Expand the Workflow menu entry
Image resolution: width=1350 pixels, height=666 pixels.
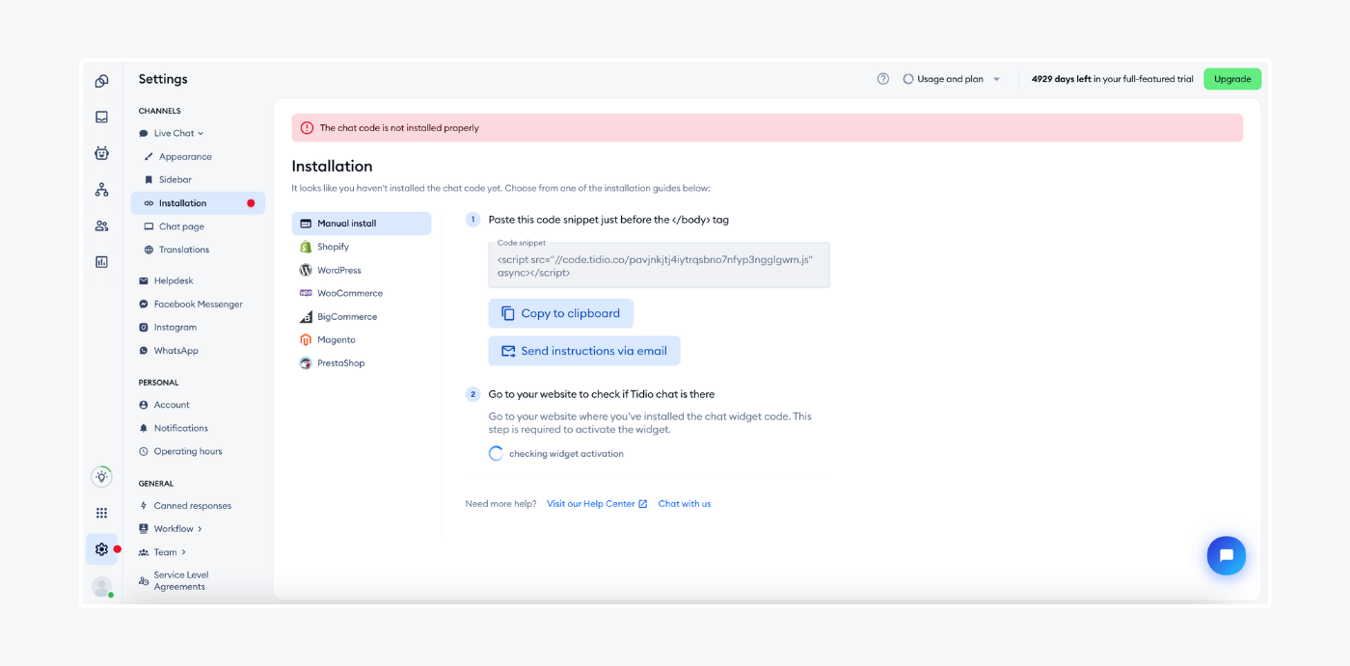click(174, 528)
